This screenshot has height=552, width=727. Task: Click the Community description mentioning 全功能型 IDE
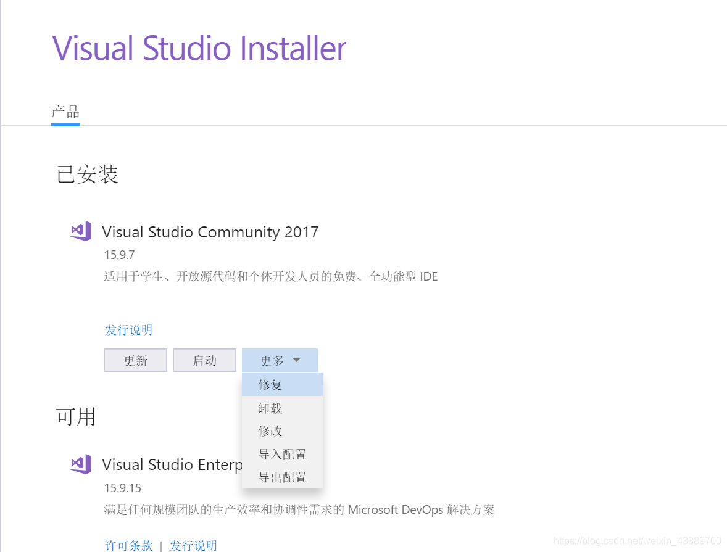click(x=271, y=277)
